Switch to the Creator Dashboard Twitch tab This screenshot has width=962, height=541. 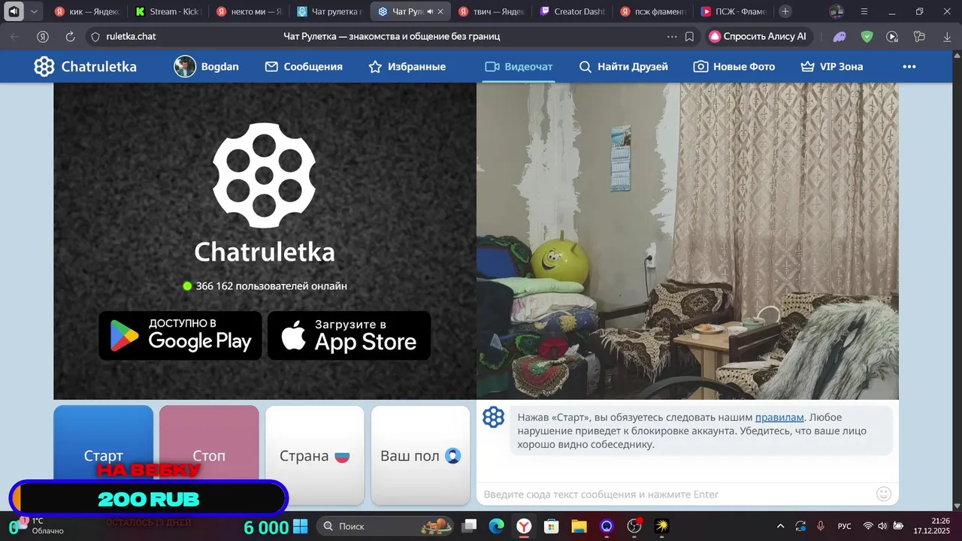tap(573, 11)
